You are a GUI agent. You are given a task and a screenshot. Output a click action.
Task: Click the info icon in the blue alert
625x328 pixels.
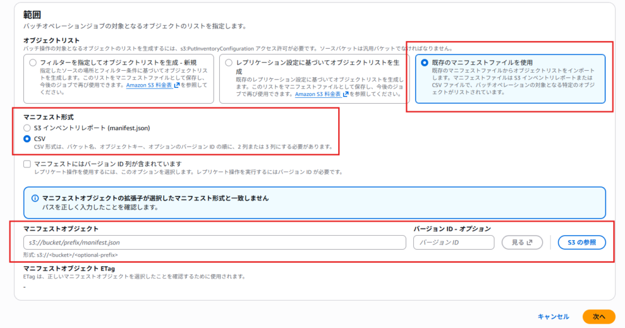tap(35, 199)
